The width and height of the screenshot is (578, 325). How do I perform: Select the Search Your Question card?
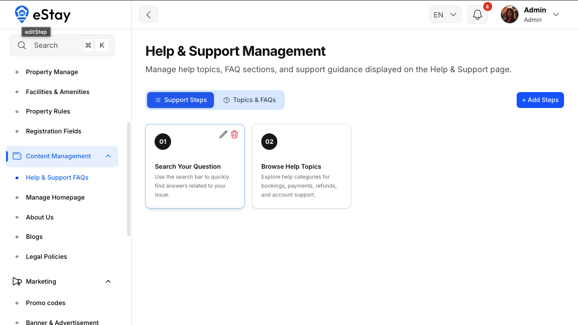pos(195,166)
